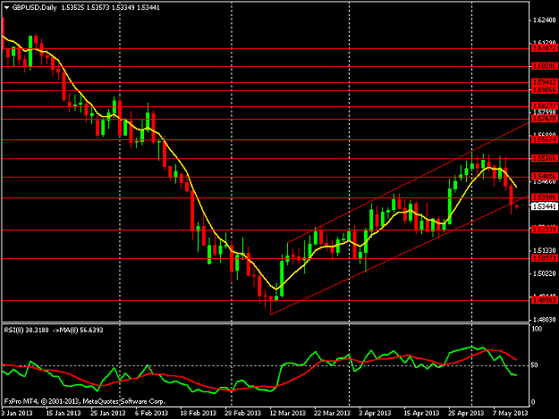Select the 1.60206 horizontal level label

(544, 66)
